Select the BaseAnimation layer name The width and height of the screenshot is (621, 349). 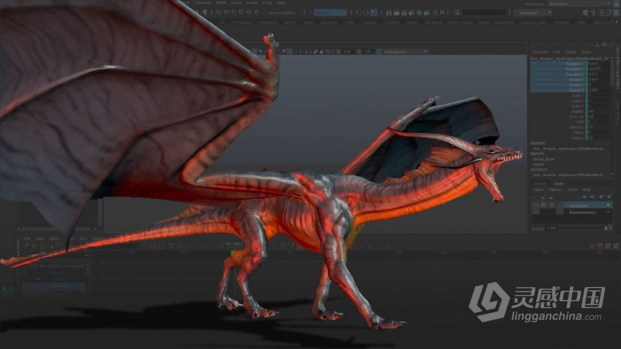pos(582,213)
